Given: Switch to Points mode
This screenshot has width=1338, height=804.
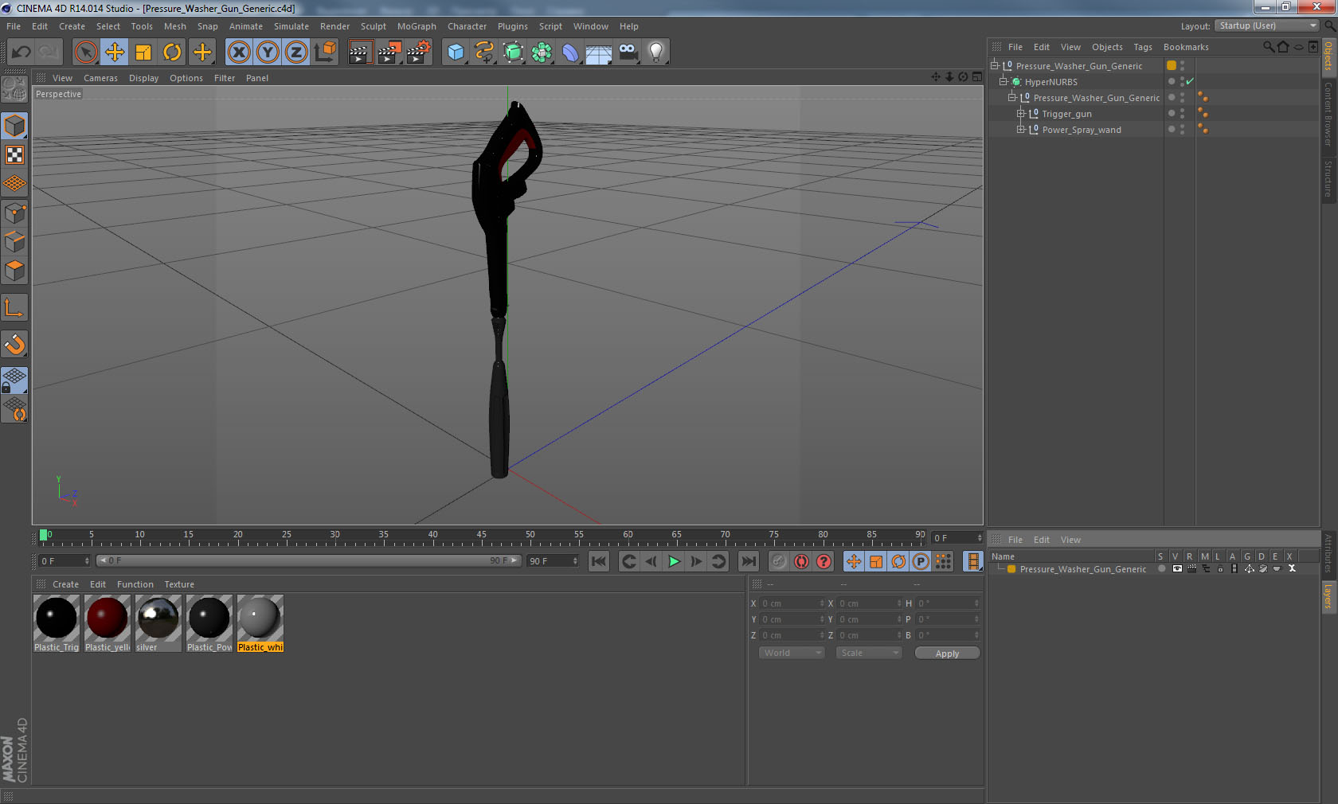Looking at the screenshot, I should click(x=14, y=213).
